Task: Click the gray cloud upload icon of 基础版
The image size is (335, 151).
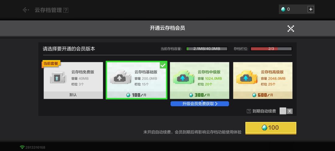Action: (121, 77)
